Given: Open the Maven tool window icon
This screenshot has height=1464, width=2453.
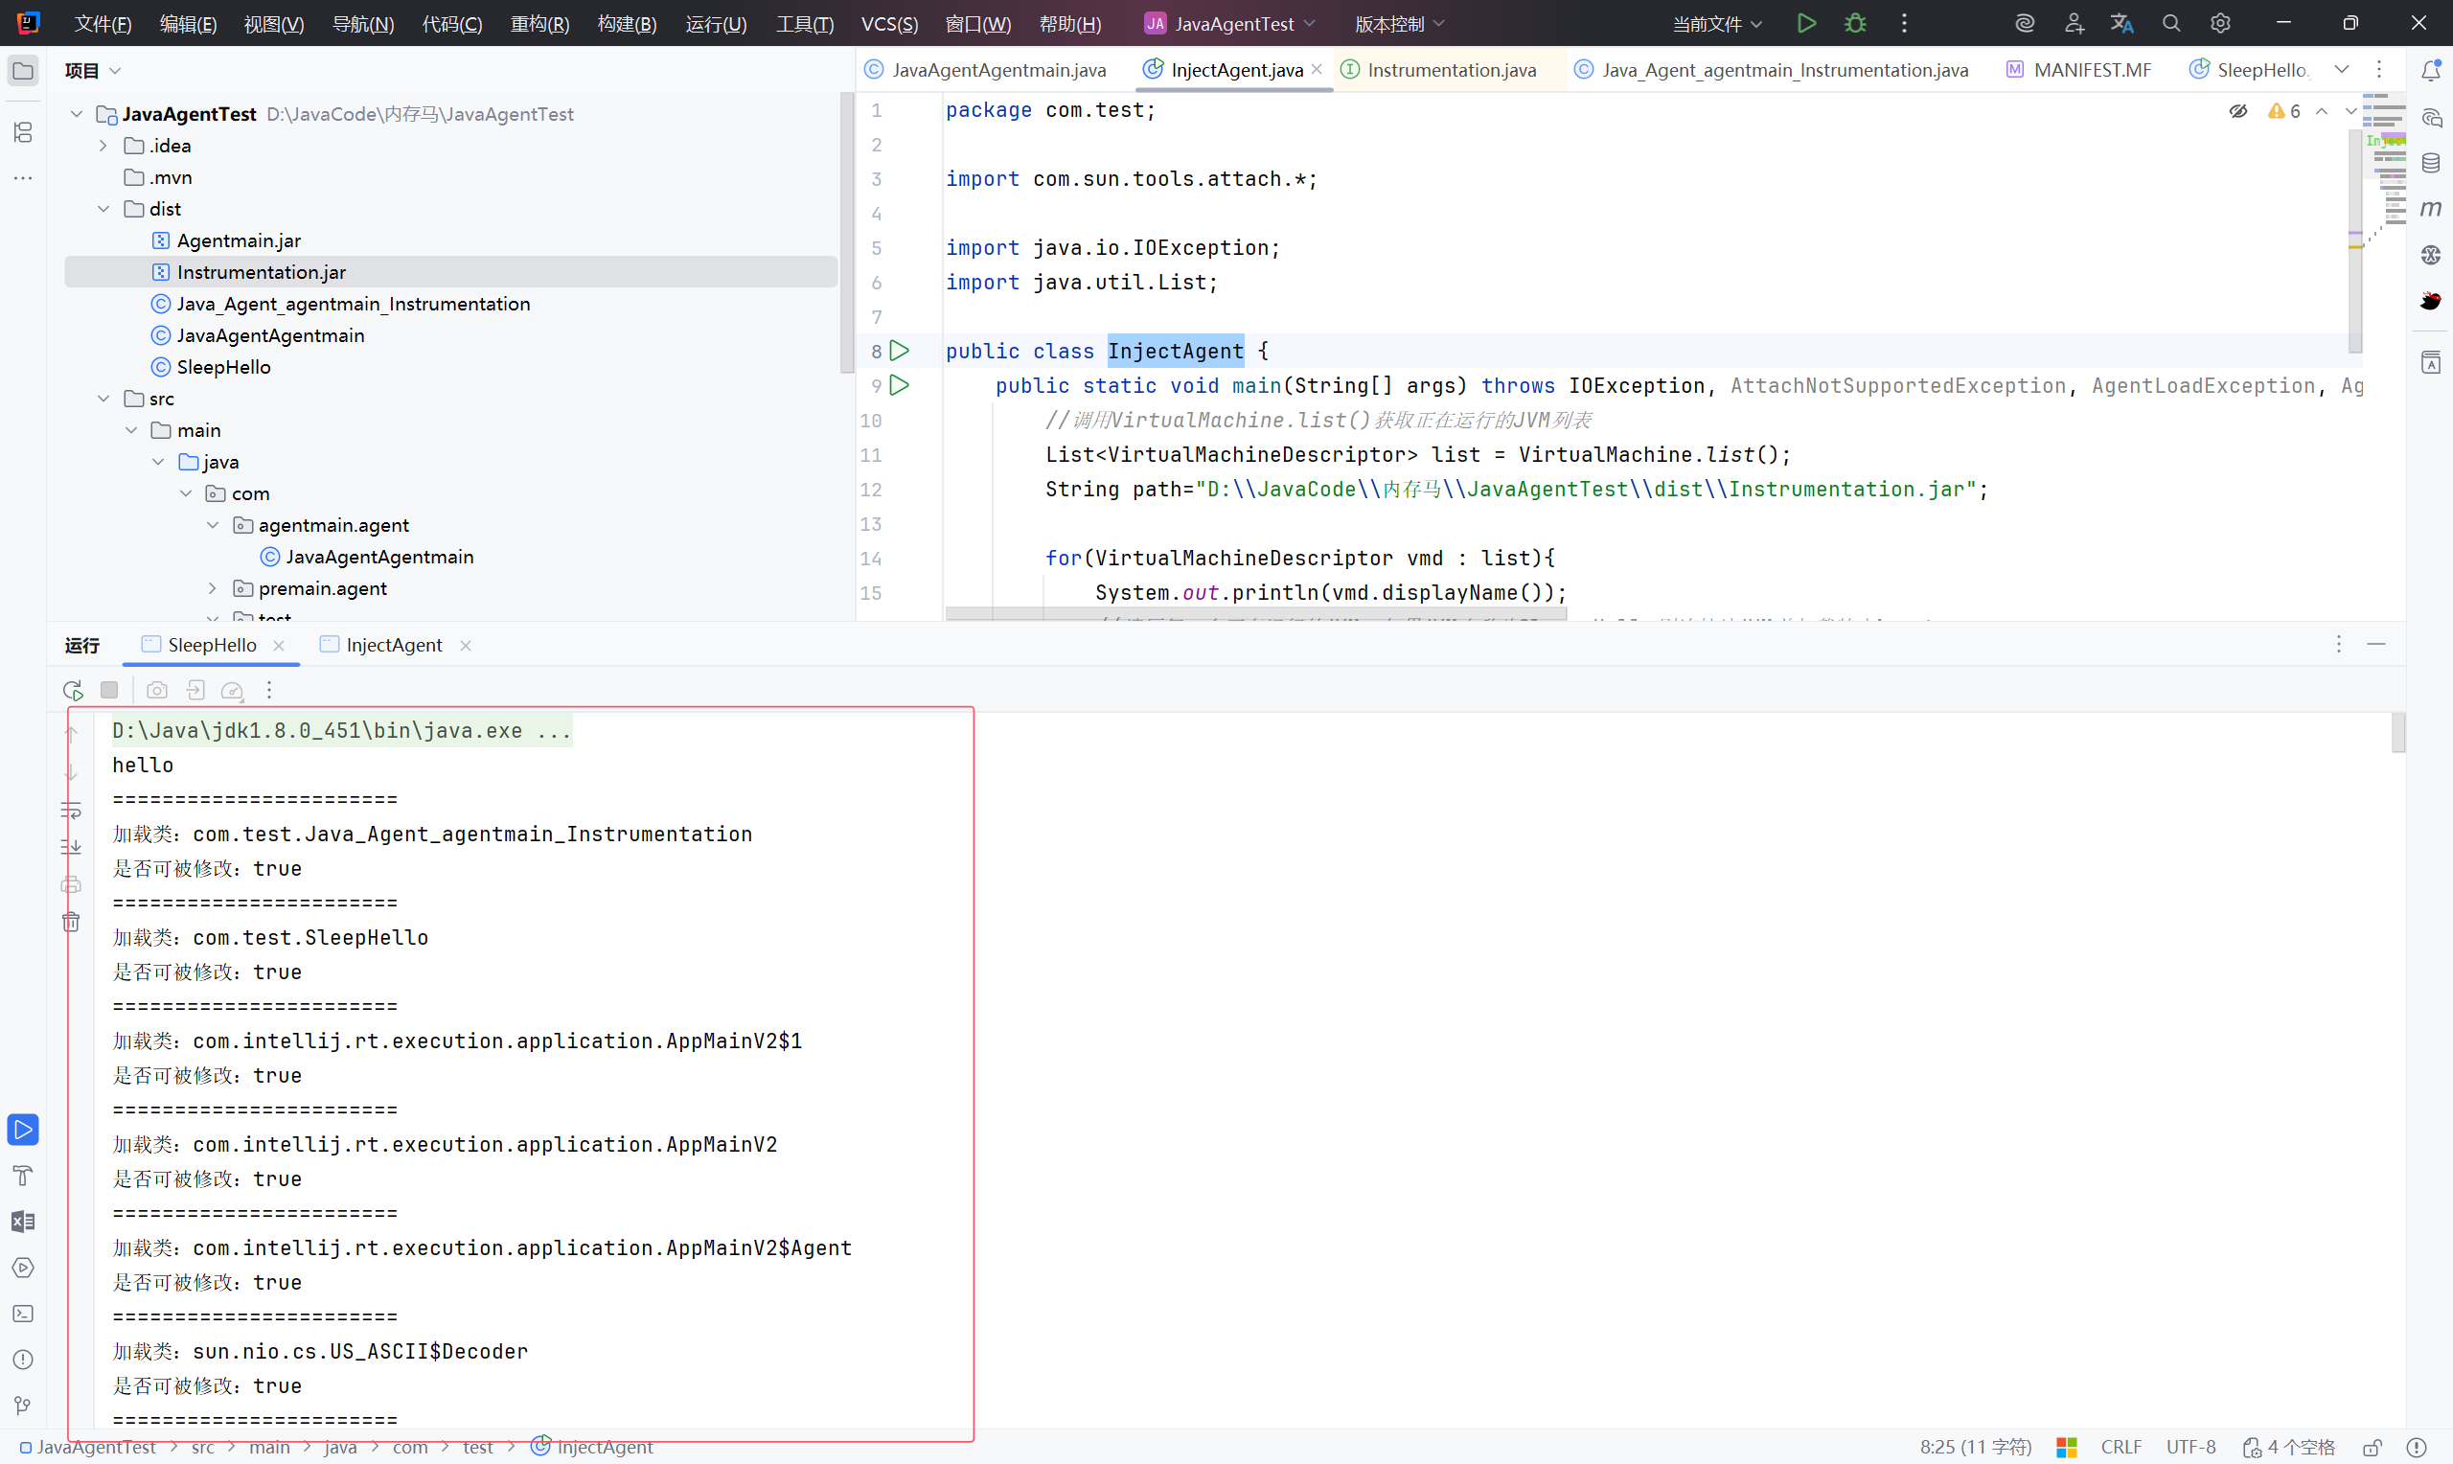Looking at the screenshot, I should [2430, 209].
